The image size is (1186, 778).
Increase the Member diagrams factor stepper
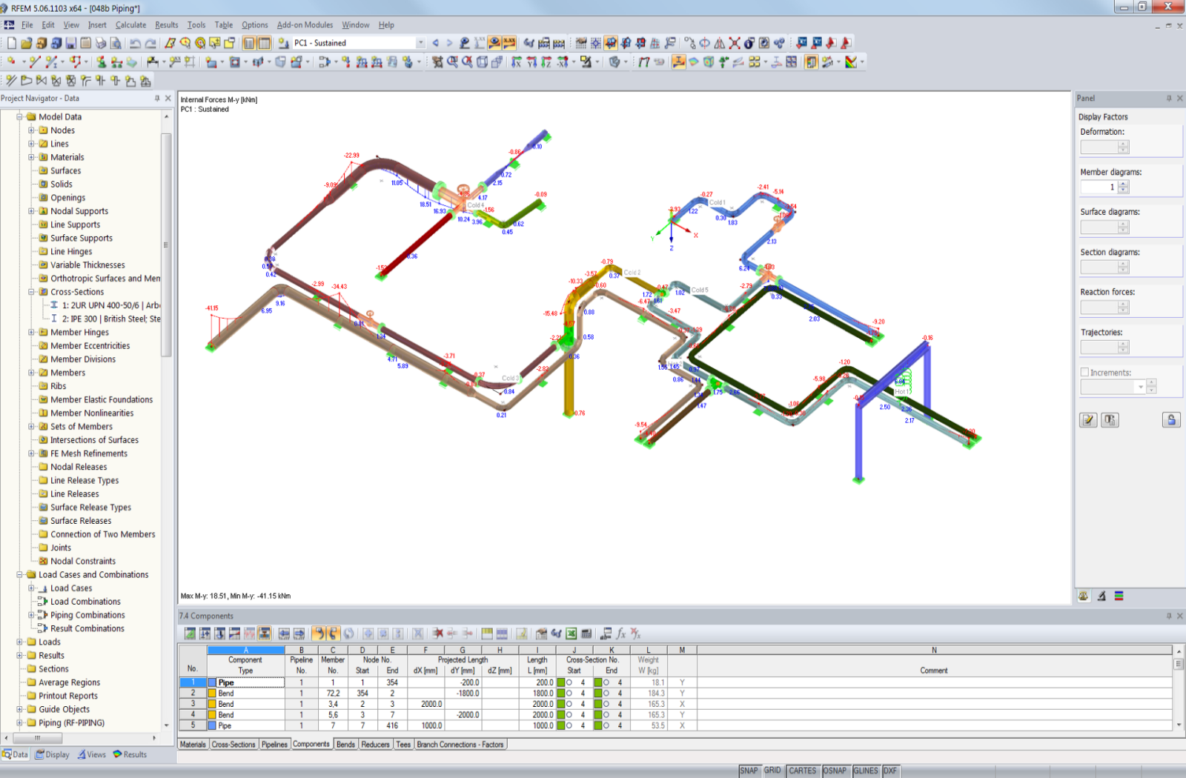click(1124, 184)
